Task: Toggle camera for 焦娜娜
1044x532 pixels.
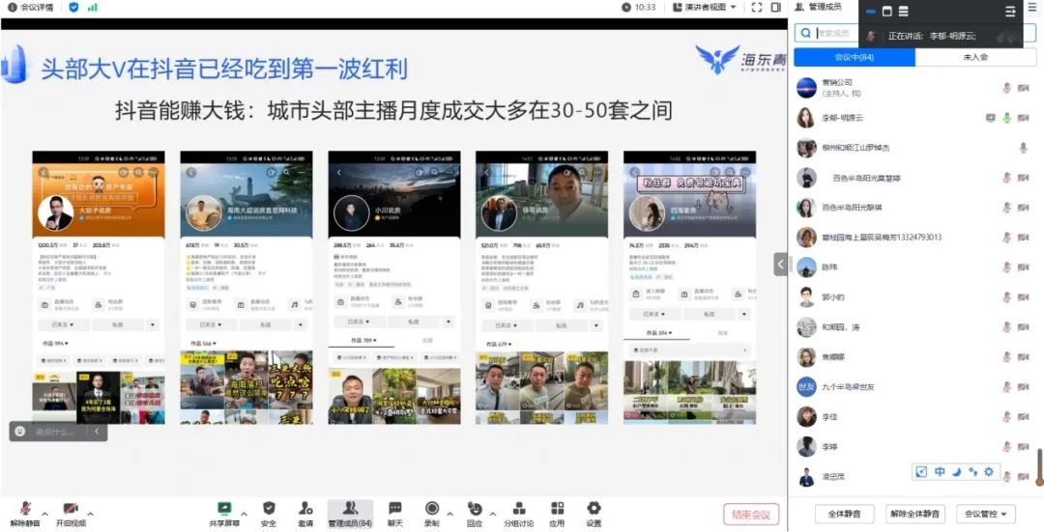Action: pyautogui.click(x=1024, y=356)
